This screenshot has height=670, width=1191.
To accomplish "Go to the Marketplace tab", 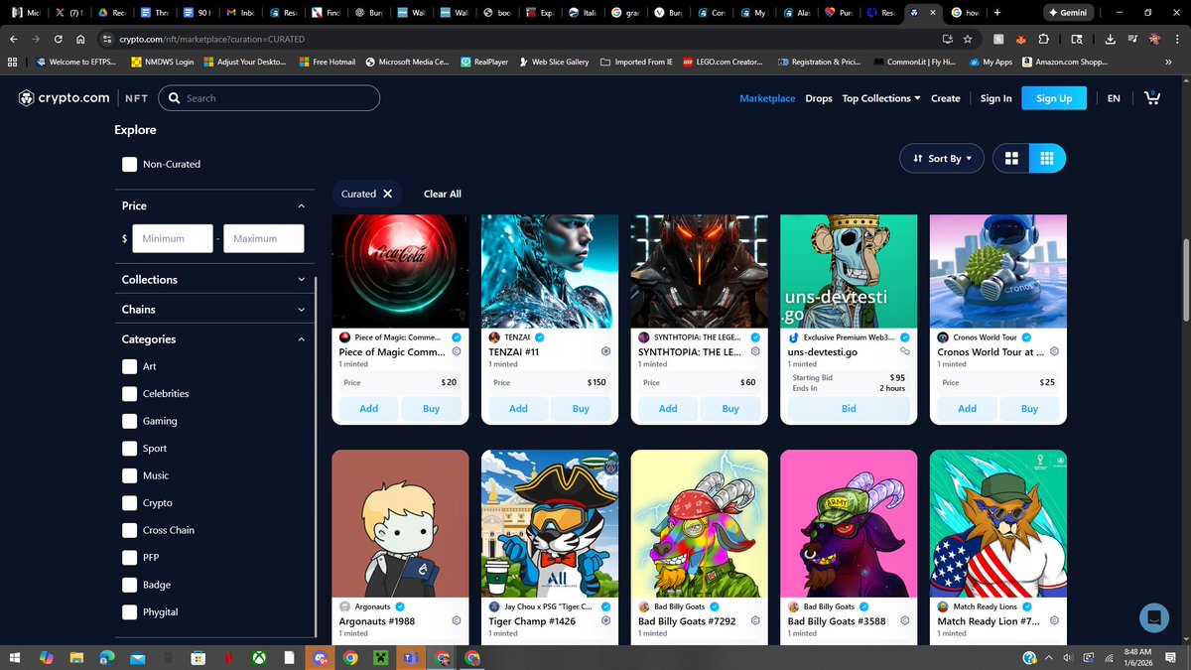I will [767, 98].
